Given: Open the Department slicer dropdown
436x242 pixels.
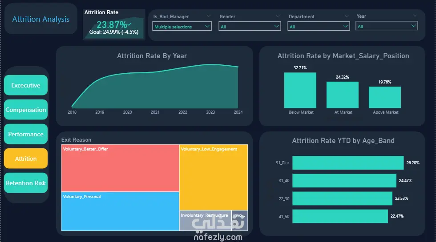Looking at the screenshot, I should tap(319, 26).
